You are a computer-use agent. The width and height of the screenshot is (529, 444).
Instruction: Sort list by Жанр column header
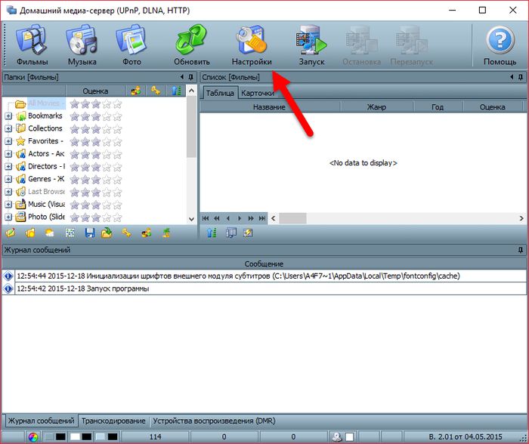pos(376,107)
